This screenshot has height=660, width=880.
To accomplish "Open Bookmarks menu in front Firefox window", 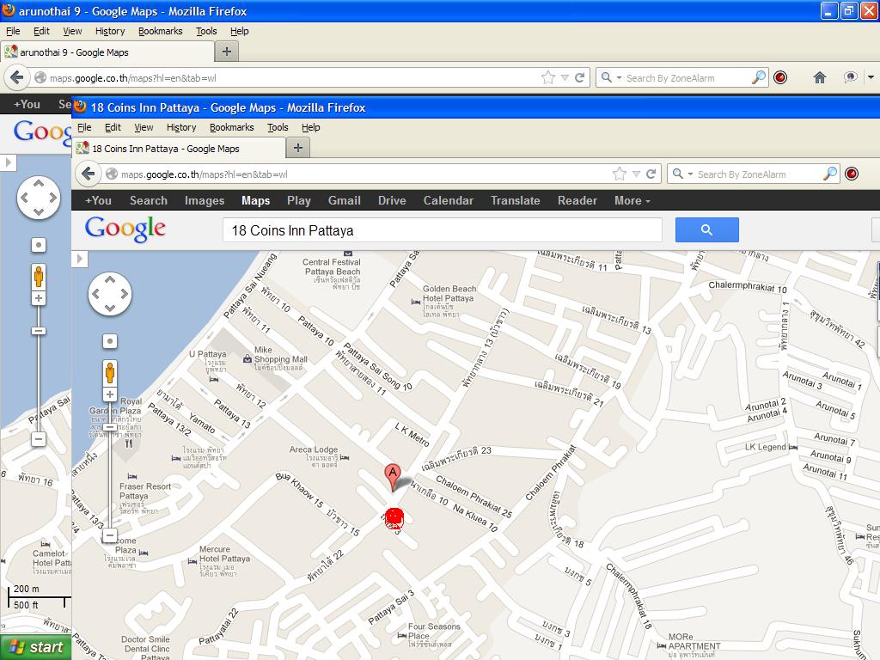I will (x=232, y=127).
